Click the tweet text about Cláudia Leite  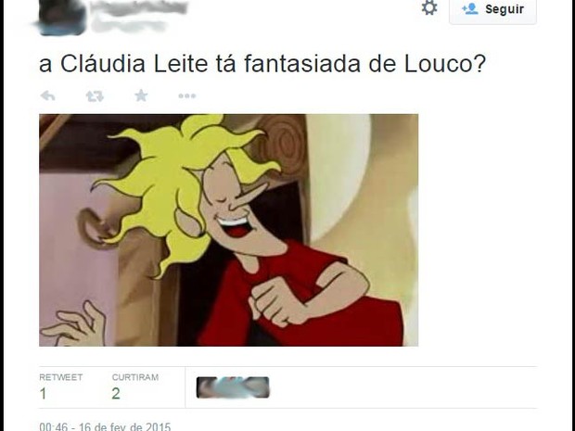pyautogui.click(x=262, y=64)
